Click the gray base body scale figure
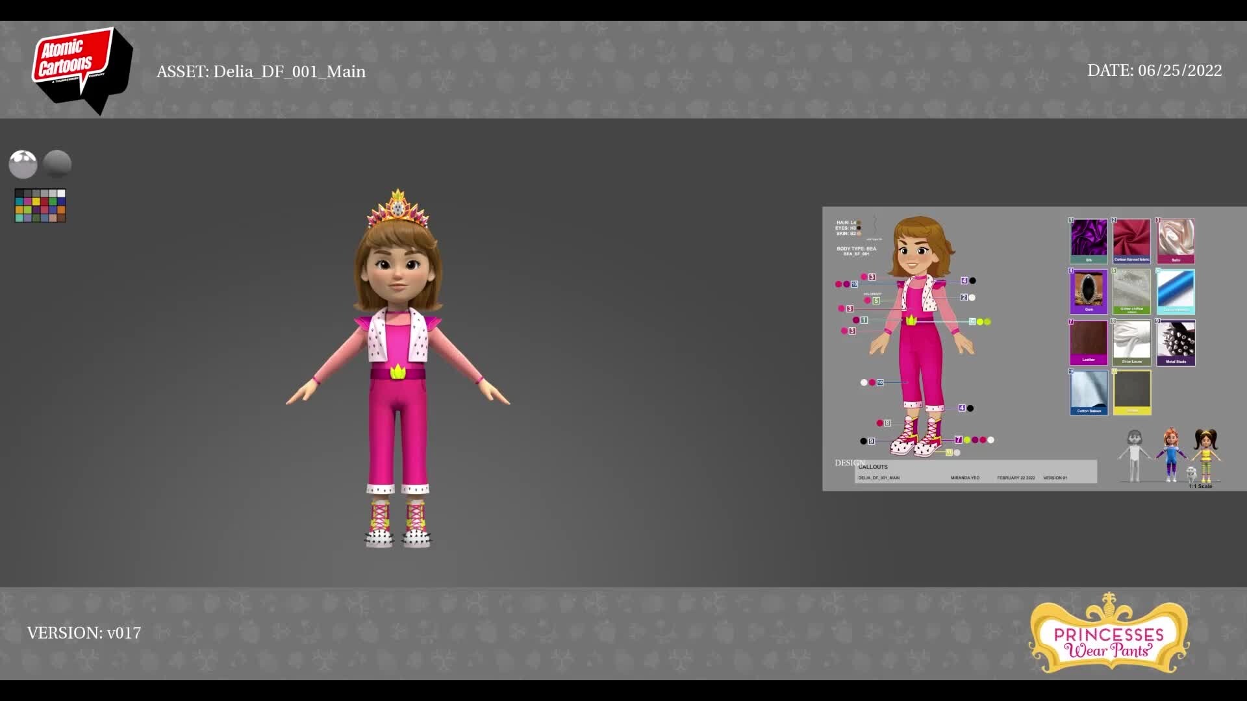 (1134, 456)
